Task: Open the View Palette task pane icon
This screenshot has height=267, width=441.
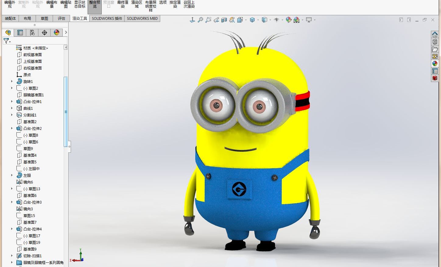Action: click(435, 56)
